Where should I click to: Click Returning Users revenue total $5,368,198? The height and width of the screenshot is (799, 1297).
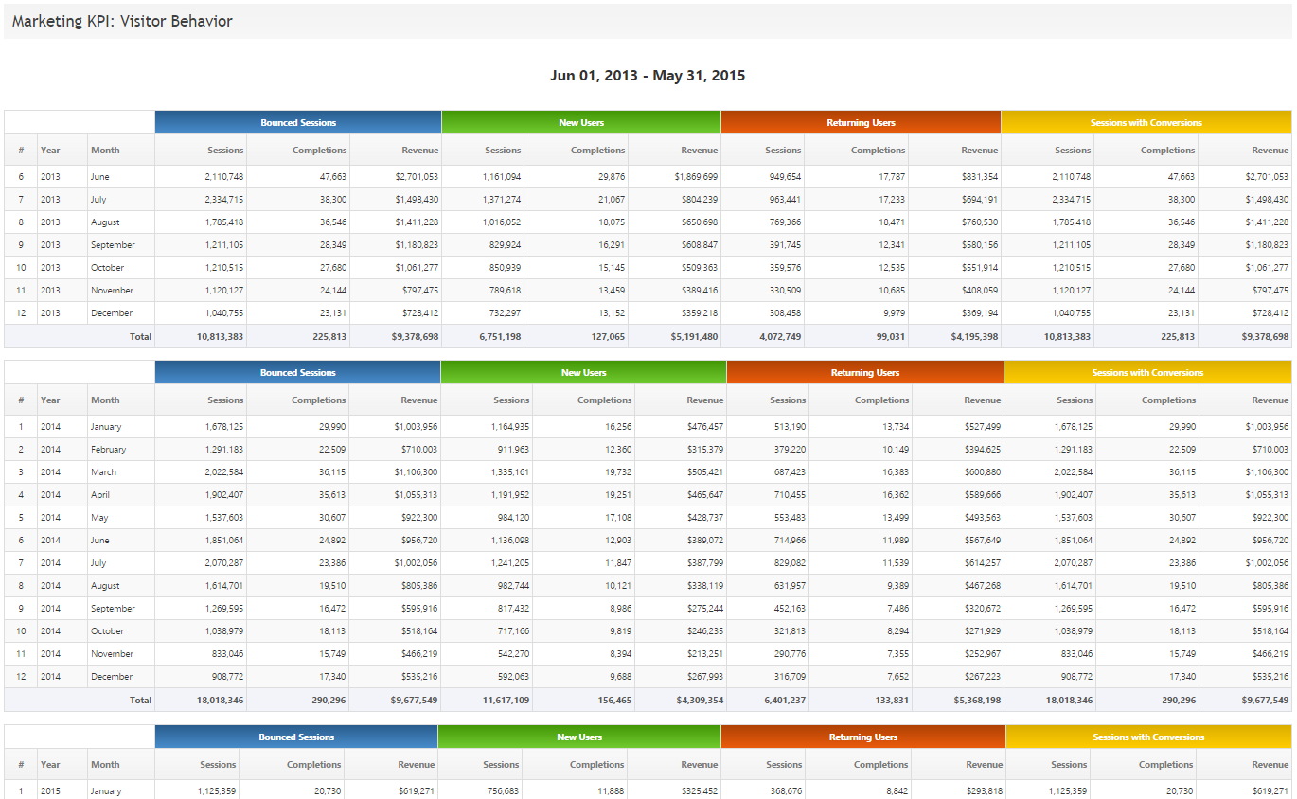975,701
